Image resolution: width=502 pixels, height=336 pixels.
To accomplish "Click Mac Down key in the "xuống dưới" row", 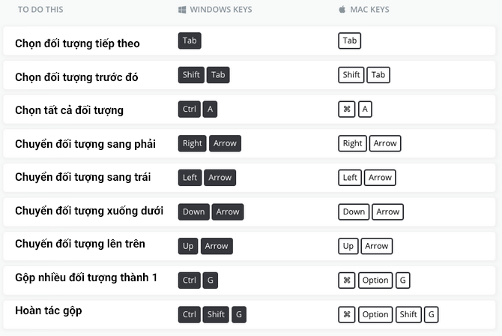I will tap(354, 211).
